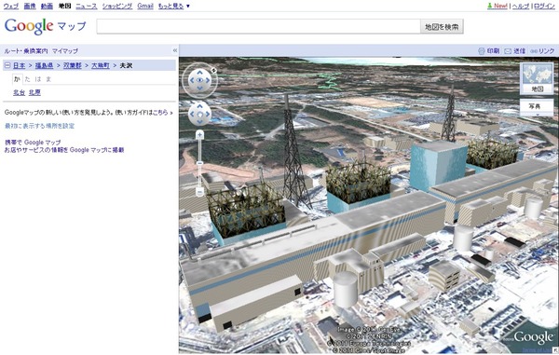Click the 夫沢 breadcrumb text

(126, 65)
